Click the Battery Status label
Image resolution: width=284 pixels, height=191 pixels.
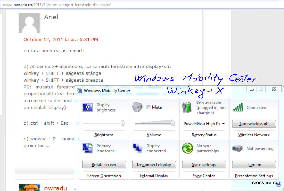tap(204, 135)
